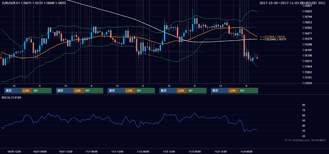Image resolution: width=329 pixels, height=154 pixels.
Task: Click RSI scale value 80
Action: 304,105
